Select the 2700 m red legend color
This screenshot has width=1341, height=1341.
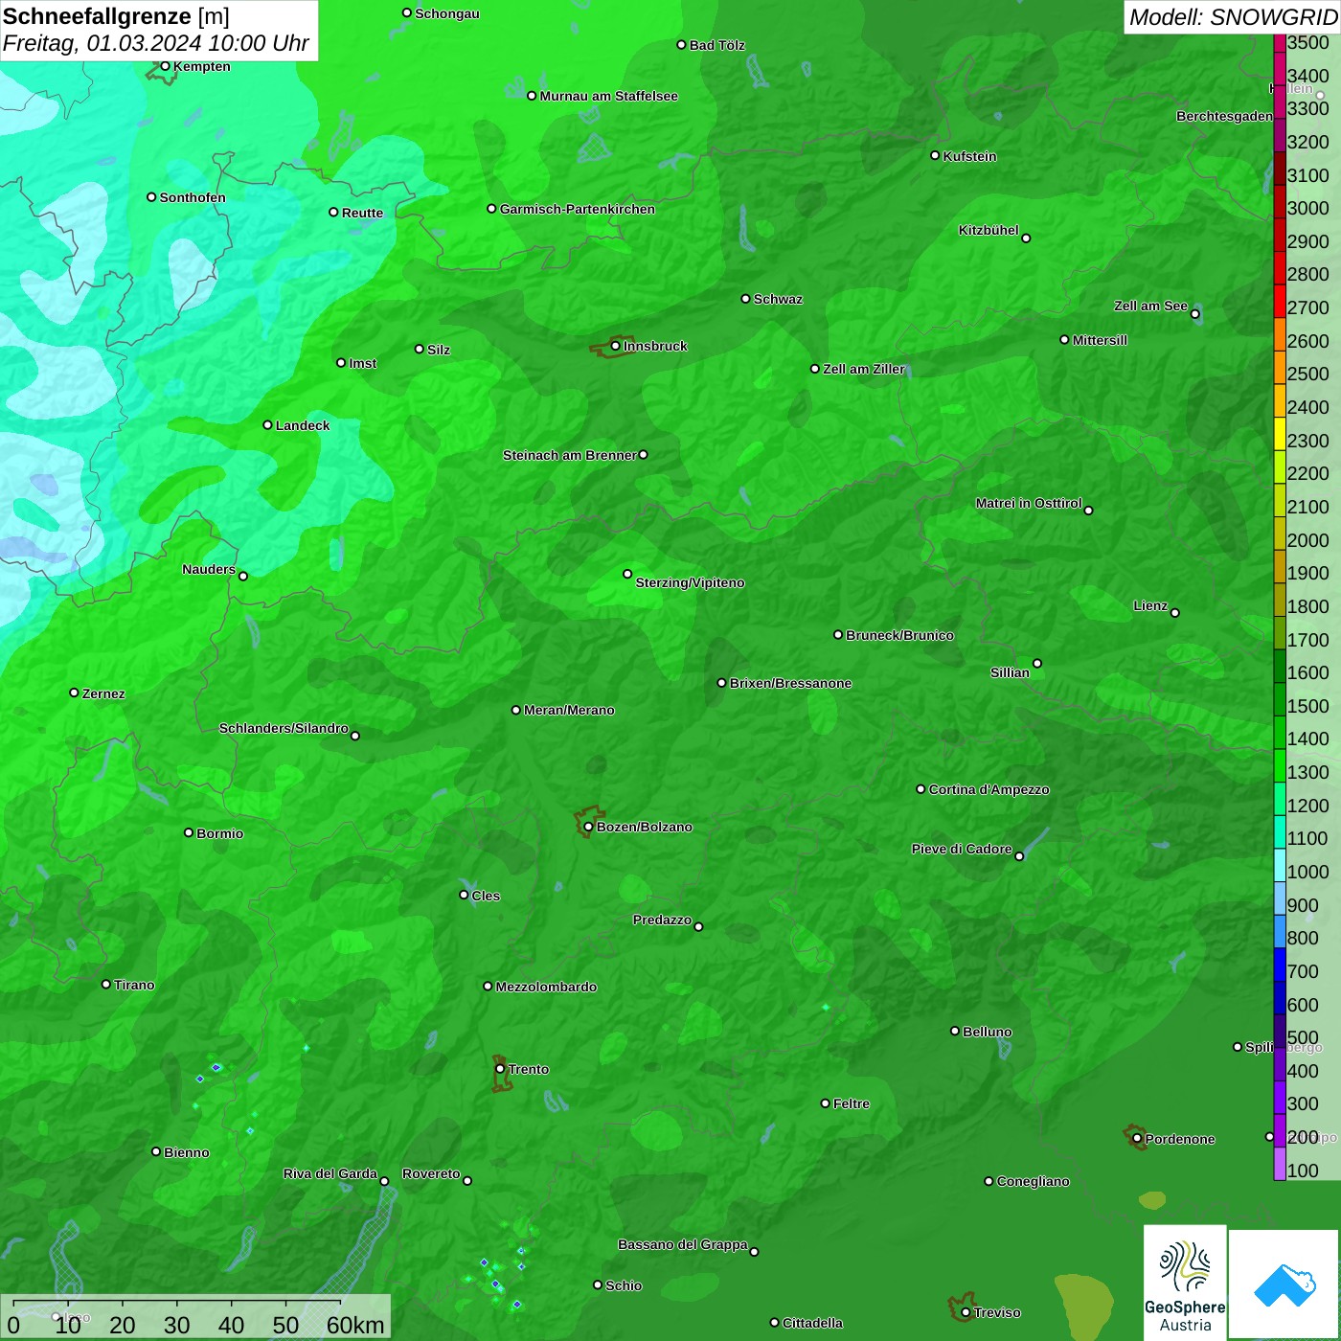tap(1280, 302)
